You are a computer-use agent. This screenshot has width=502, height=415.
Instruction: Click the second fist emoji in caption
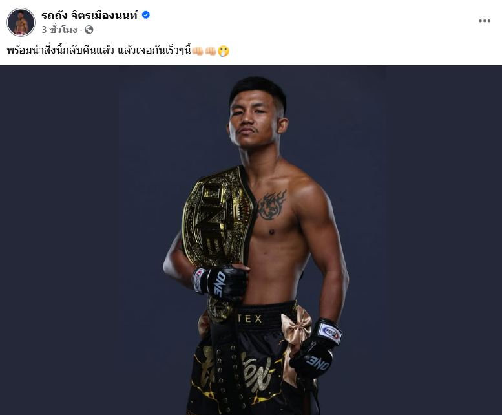211,51
